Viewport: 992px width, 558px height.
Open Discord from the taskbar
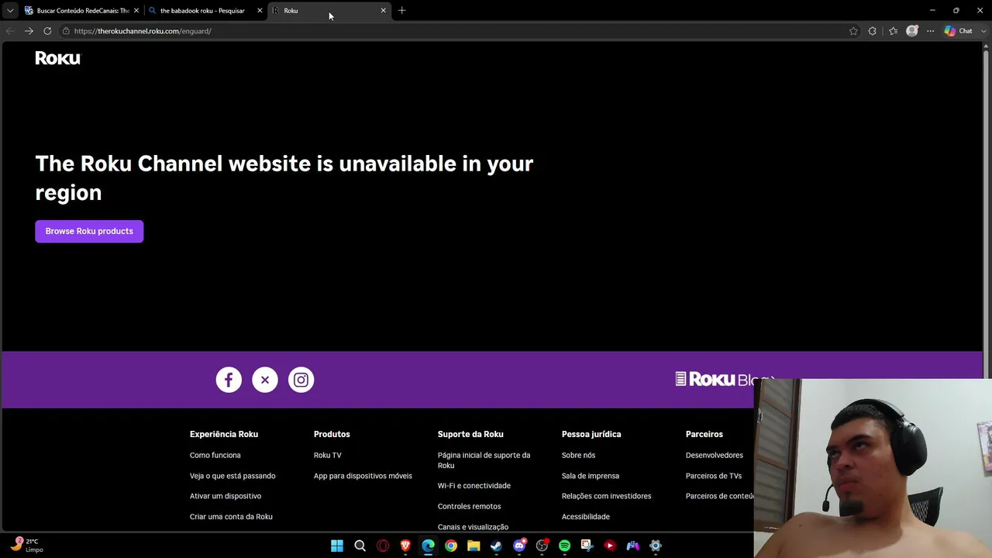(x=519, y=546)
